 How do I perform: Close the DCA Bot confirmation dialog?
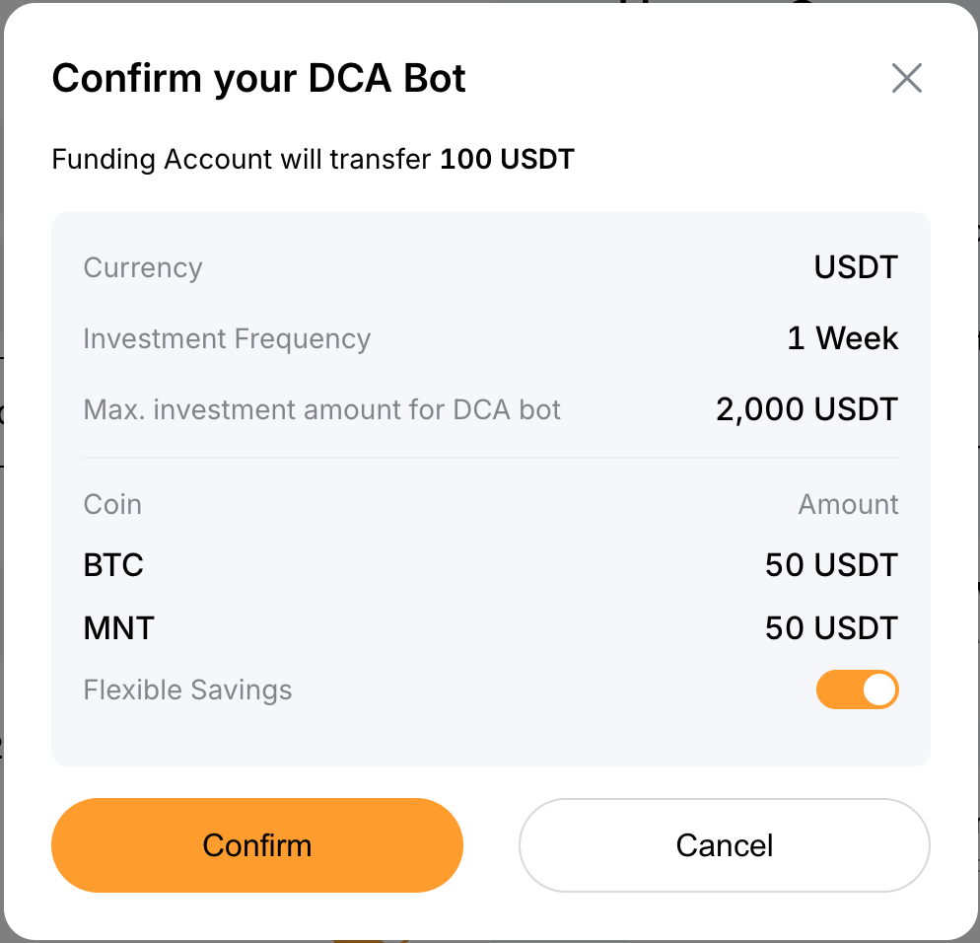(906, 78)
